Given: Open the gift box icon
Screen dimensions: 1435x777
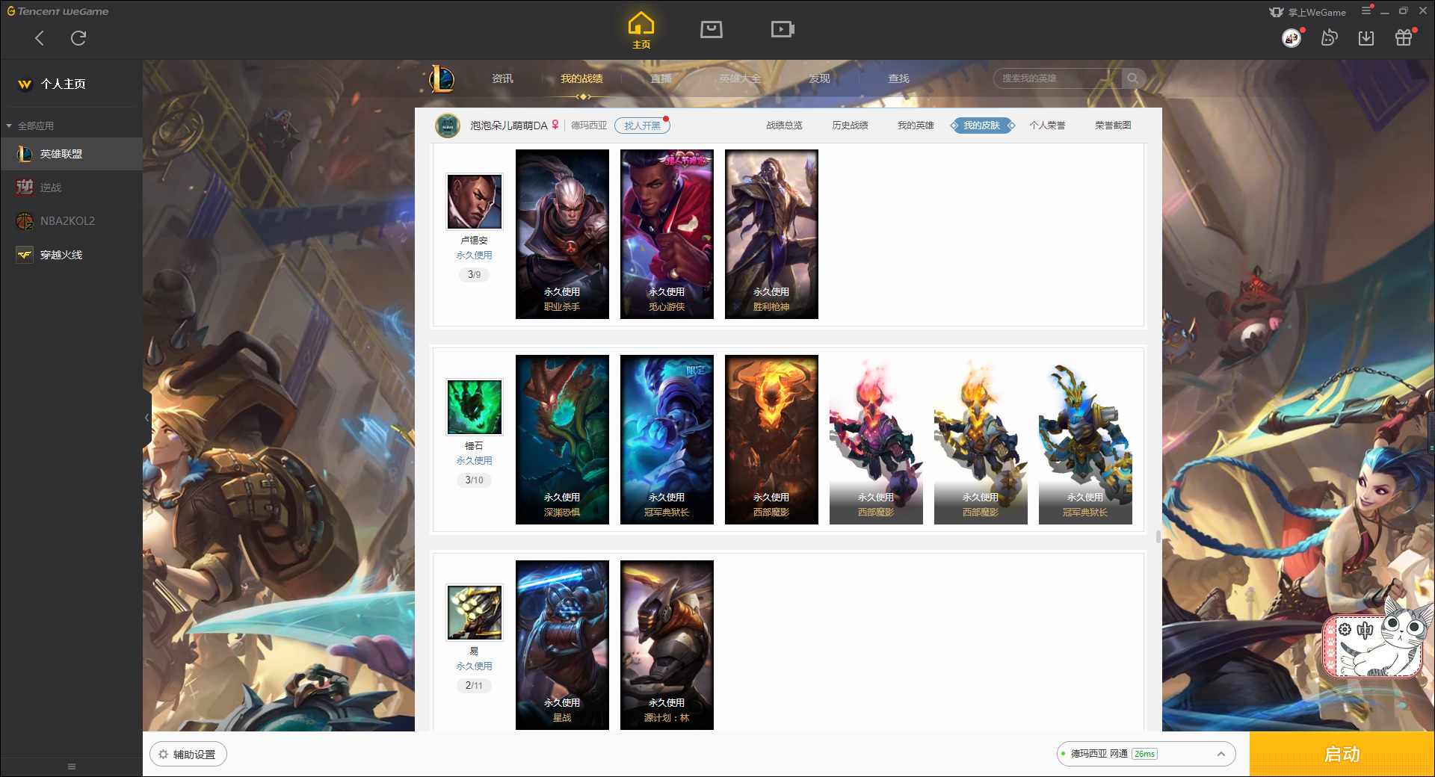Looking at the screenshot, I should [x=1404, y=37].
